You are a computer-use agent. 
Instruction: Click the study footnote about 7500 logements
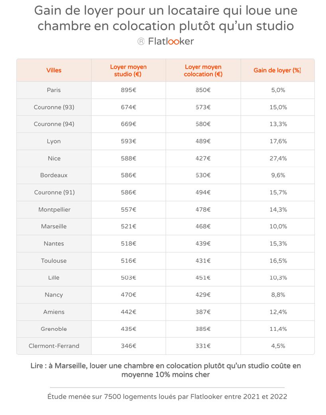click(167, 397)
